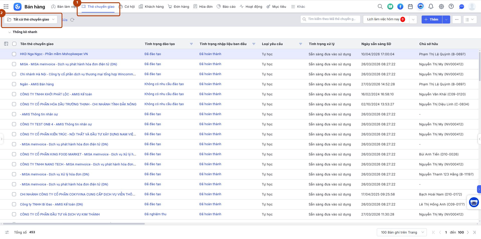
Task: Open the apps grid launcher
Action: pyautogui.click(x=6, y=7)
